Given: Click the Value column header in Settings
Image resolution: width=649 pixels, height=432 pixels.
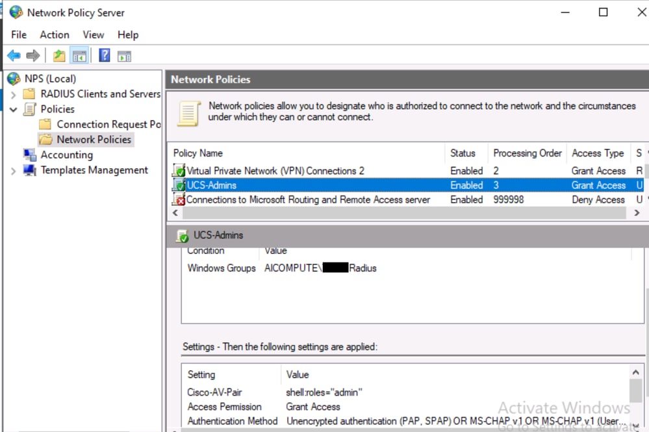Looking at the screenshot, I should pyautogui.click(x=455, y=374).
